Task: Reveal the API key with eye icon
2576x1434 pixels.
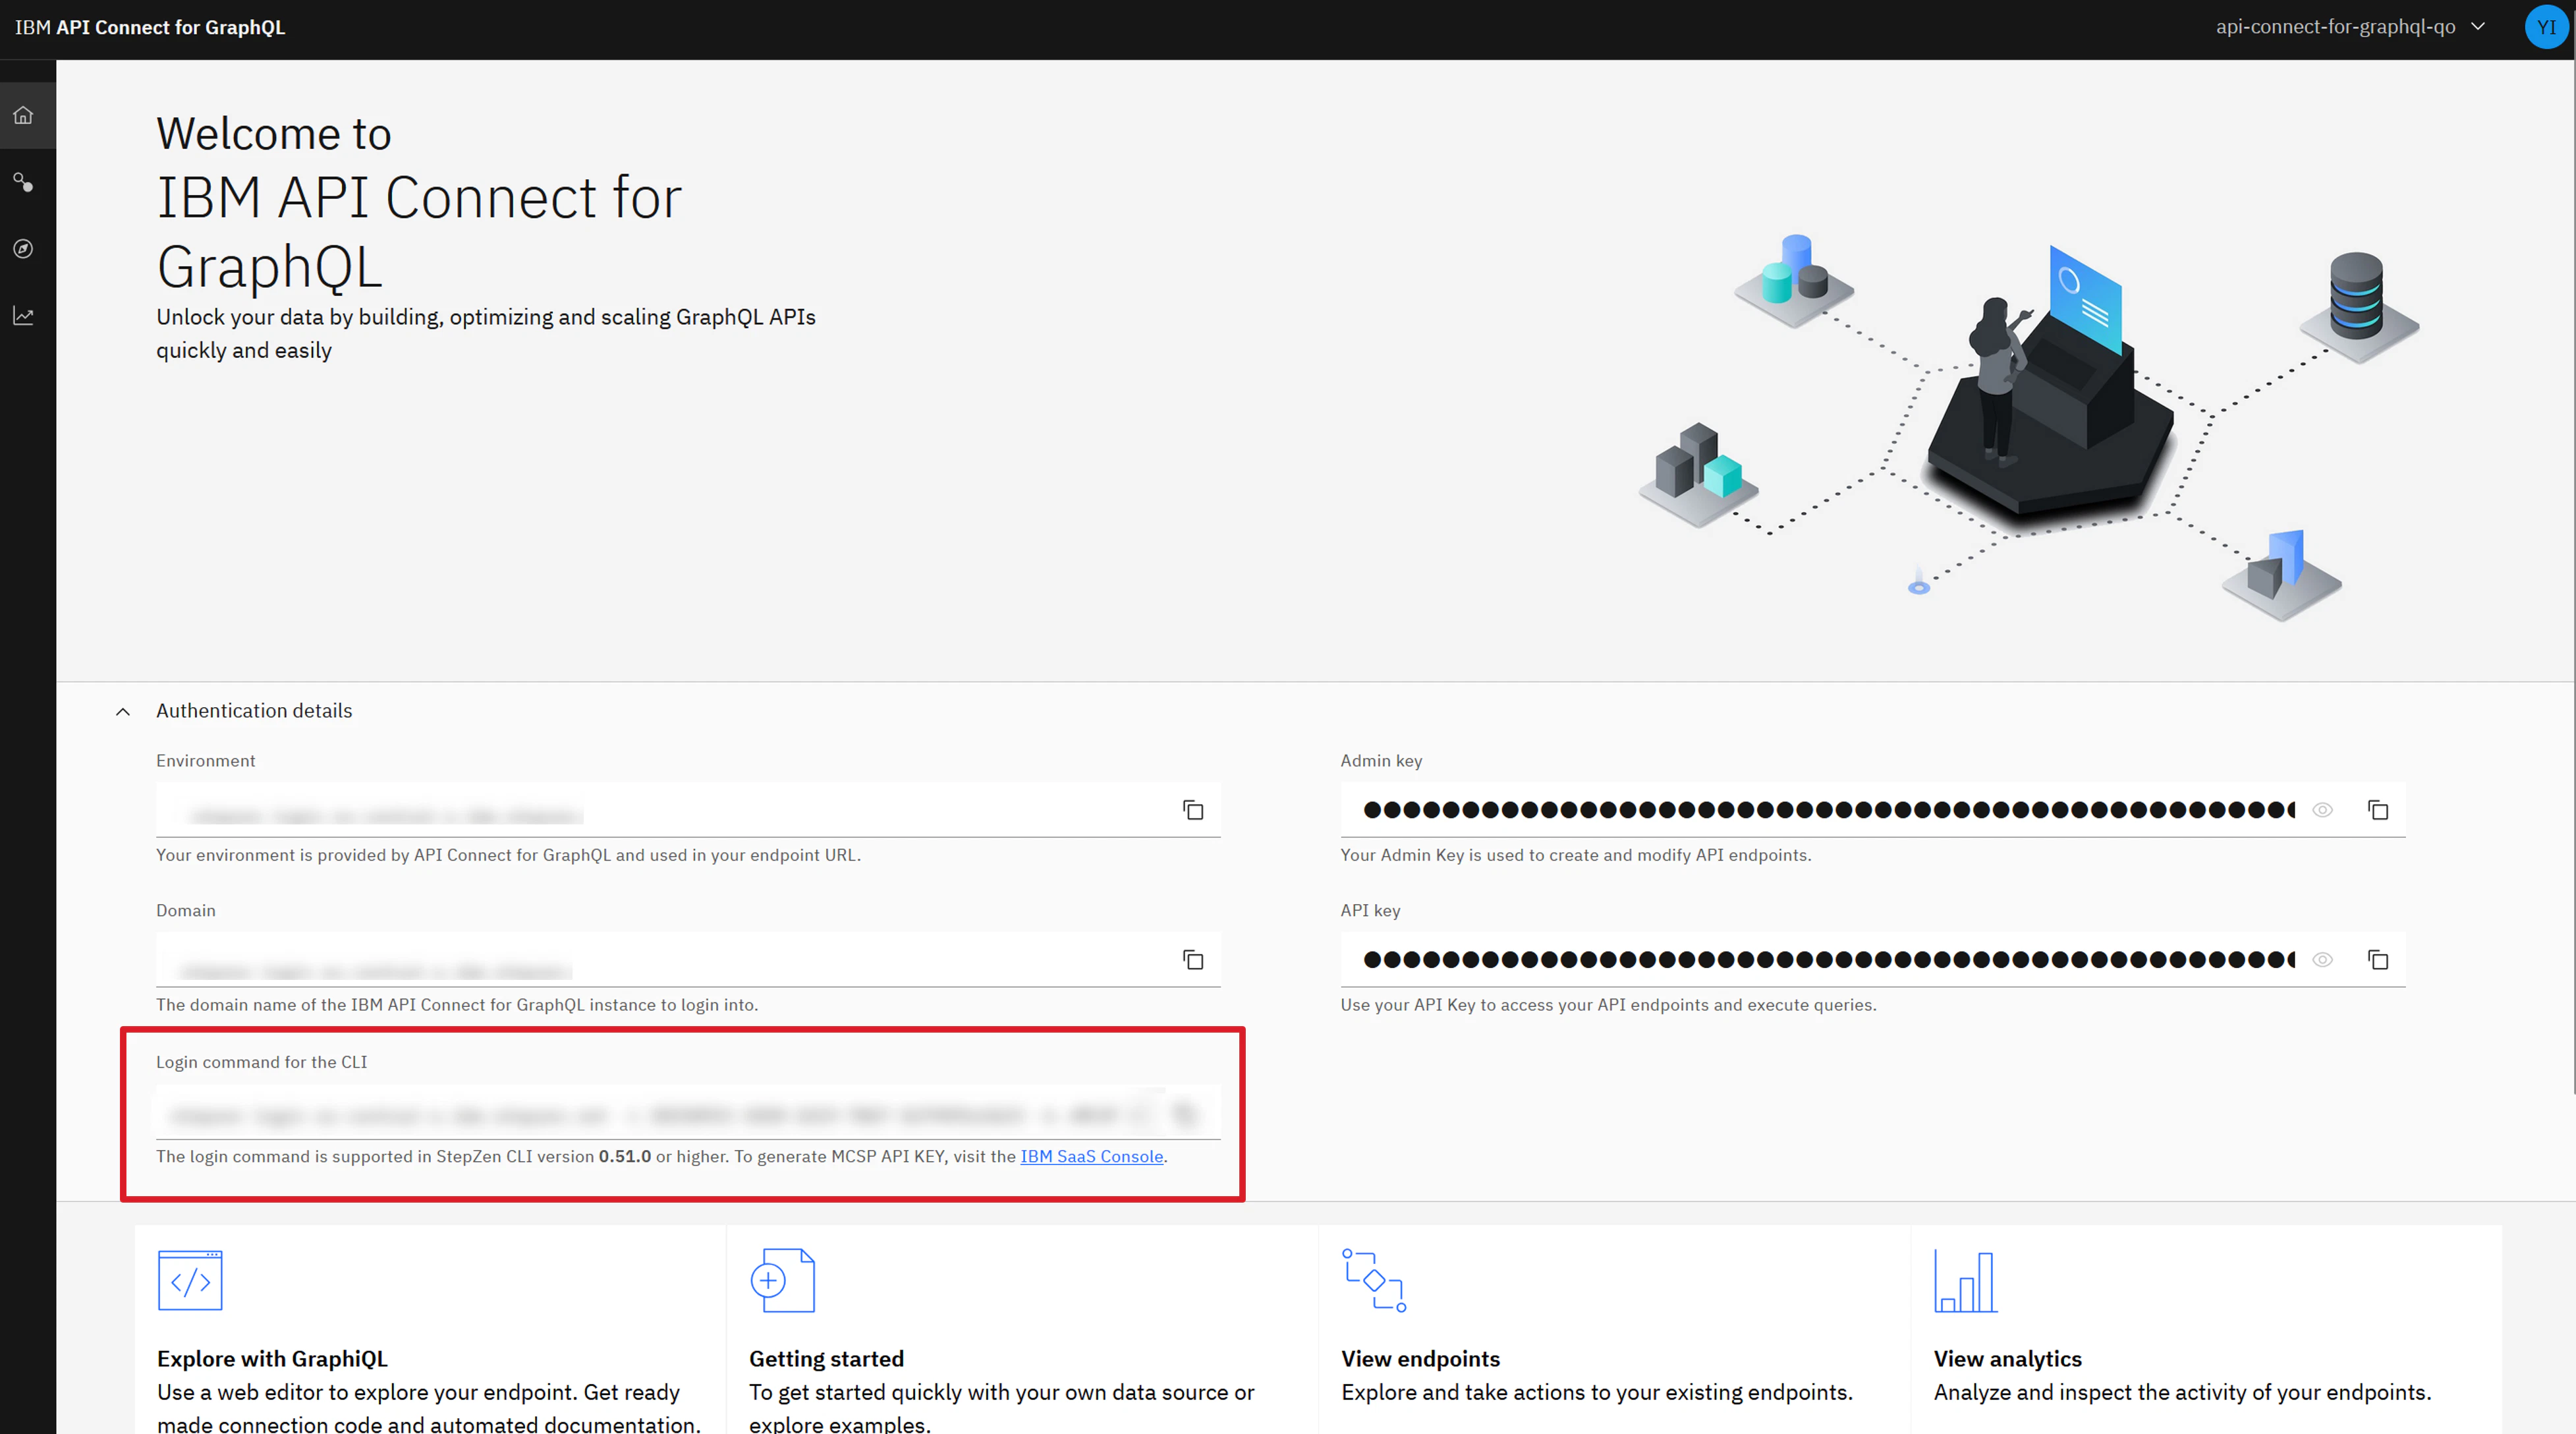Action: [2323, 960]
